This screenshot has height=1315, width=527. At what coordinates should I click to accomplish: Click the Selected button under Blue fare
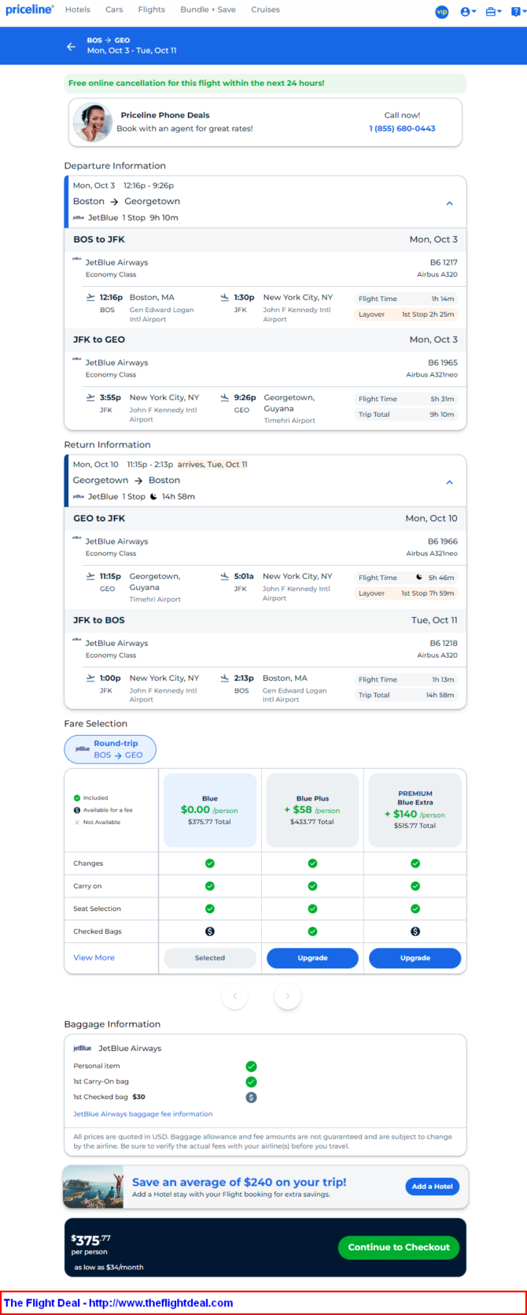(210, 958)
